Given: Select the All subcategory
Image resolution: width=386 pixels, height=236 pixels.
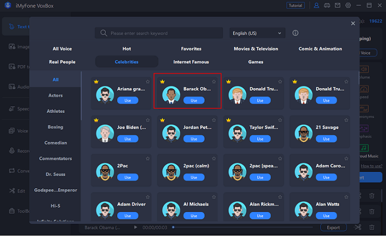Looking at the screenshot, I should (55, 80).
